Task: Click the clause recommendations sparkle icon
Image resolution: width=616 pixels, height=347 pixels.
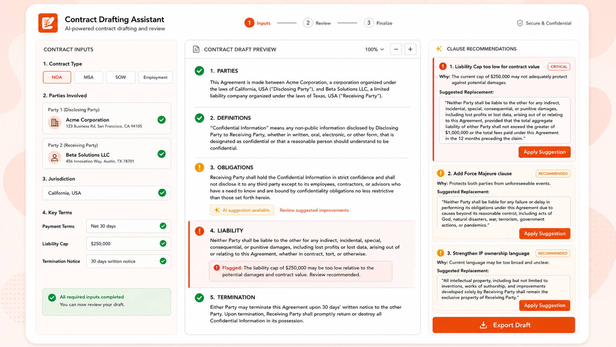Action: [x=439, y=49]
